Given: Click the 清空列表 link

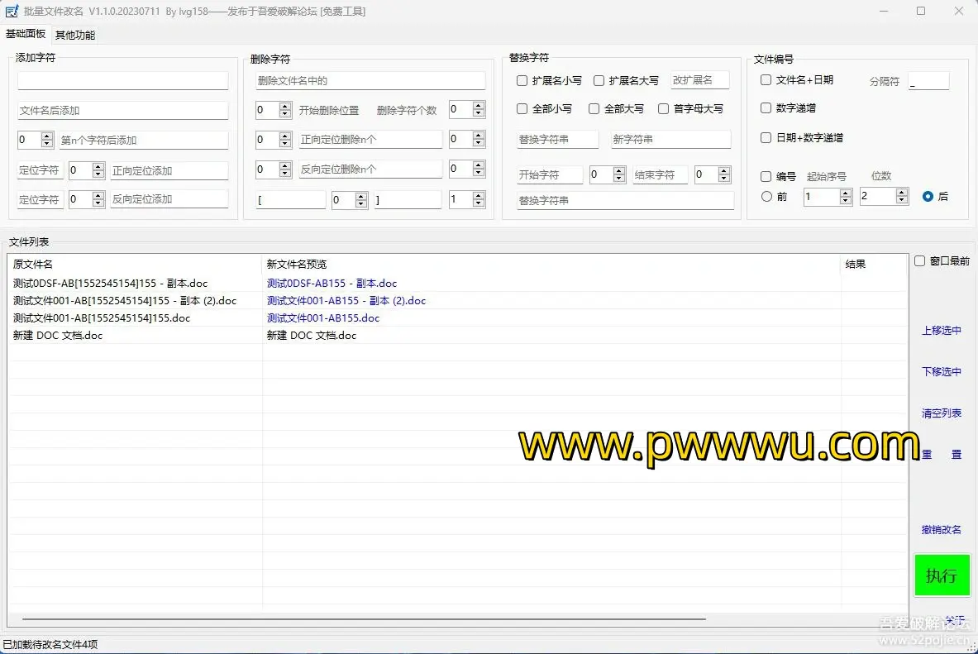Looking at the screenshot, I should pos(942,413).
